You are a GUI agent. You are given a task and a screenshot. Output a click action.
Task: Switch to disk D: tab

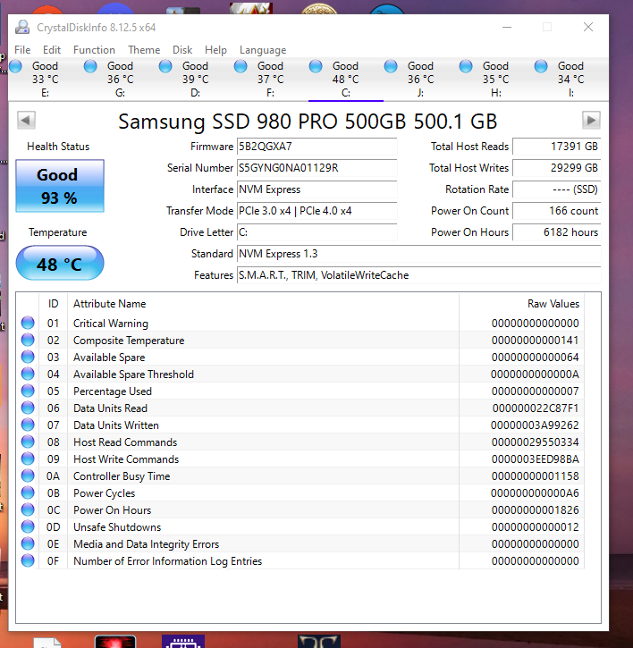(196, 80)
